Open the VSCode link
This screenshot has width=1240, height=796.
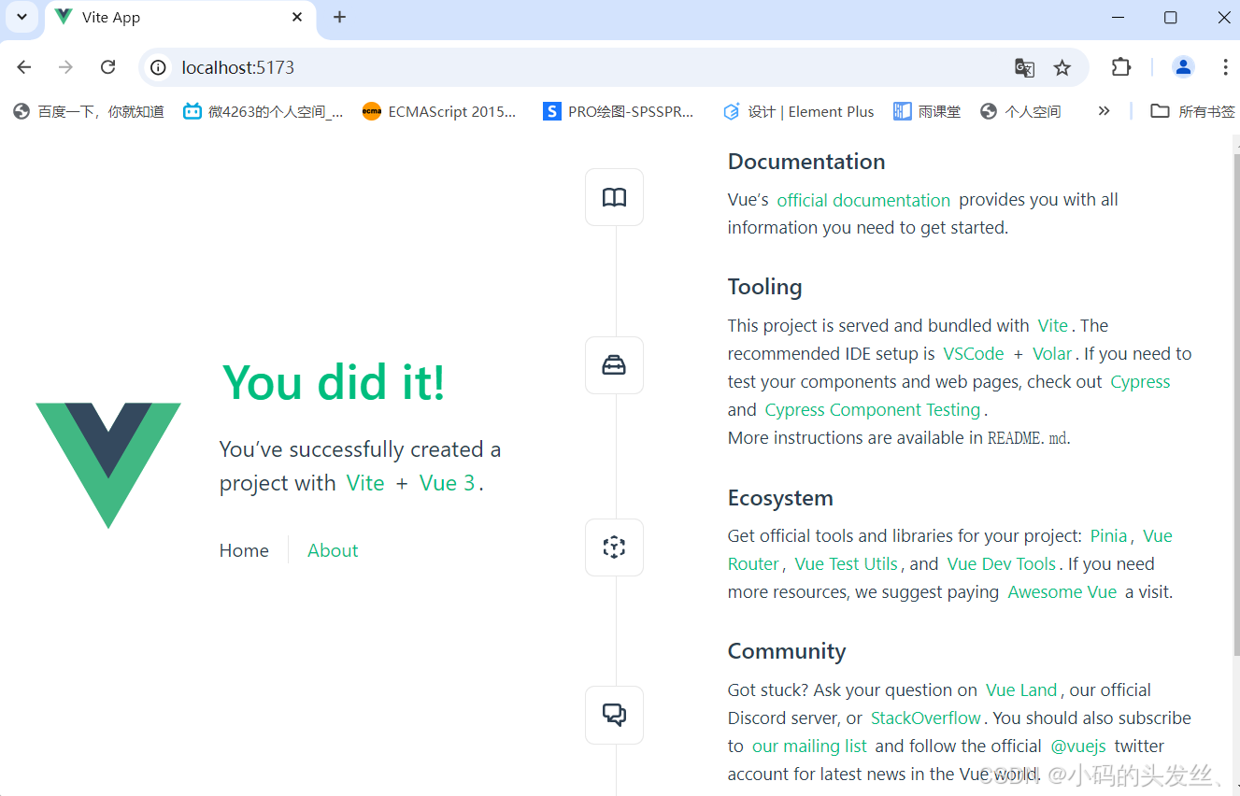tap(974, 354)
